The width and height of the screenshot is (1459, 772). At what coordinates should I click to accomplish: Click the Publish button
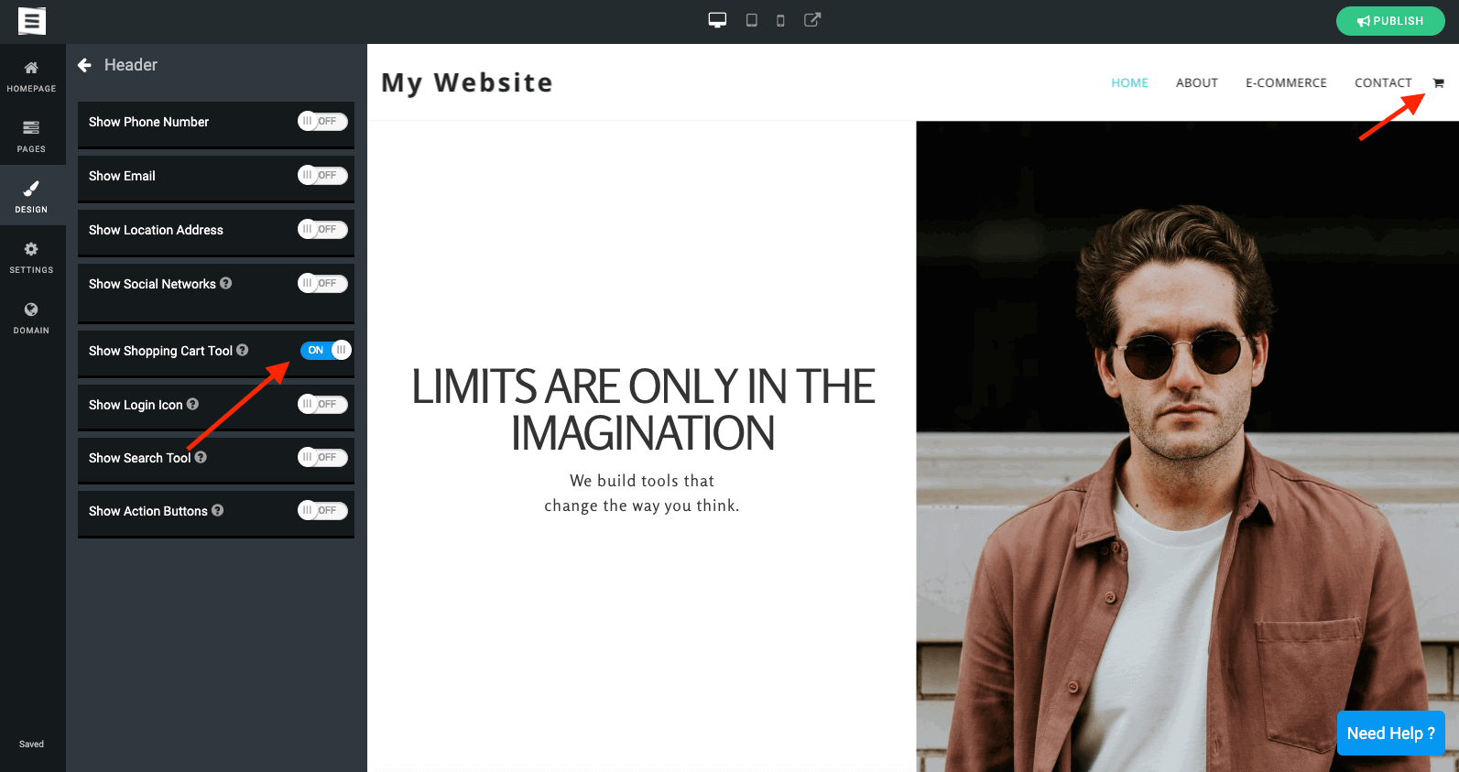[1390, 21]
